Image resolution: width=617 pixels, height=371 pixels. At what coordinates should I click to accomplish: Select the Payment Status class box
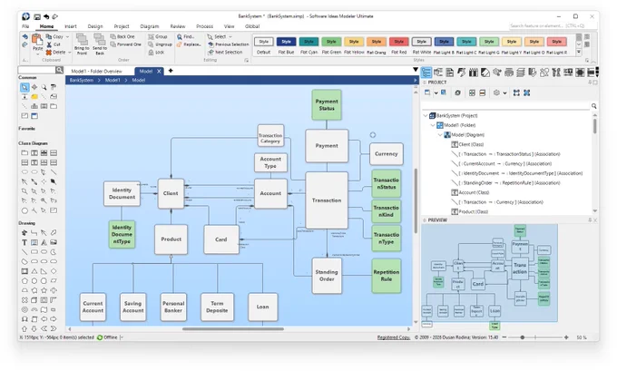point(327,104)
